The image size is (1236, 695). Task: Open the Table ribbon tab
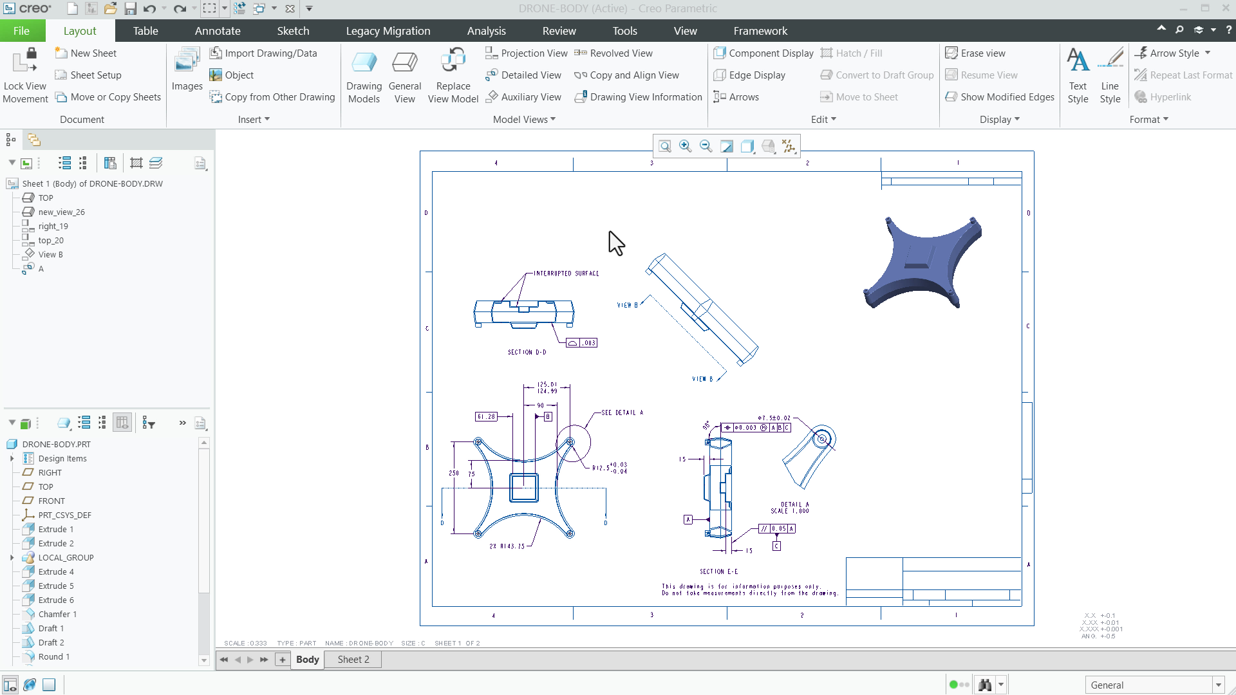tap(145, 31)
